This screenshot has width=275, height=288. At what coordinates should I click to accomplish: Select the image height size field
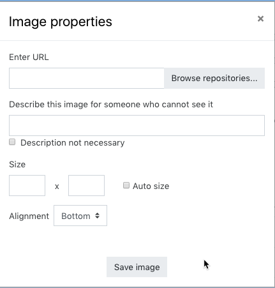tap(86, 185)
